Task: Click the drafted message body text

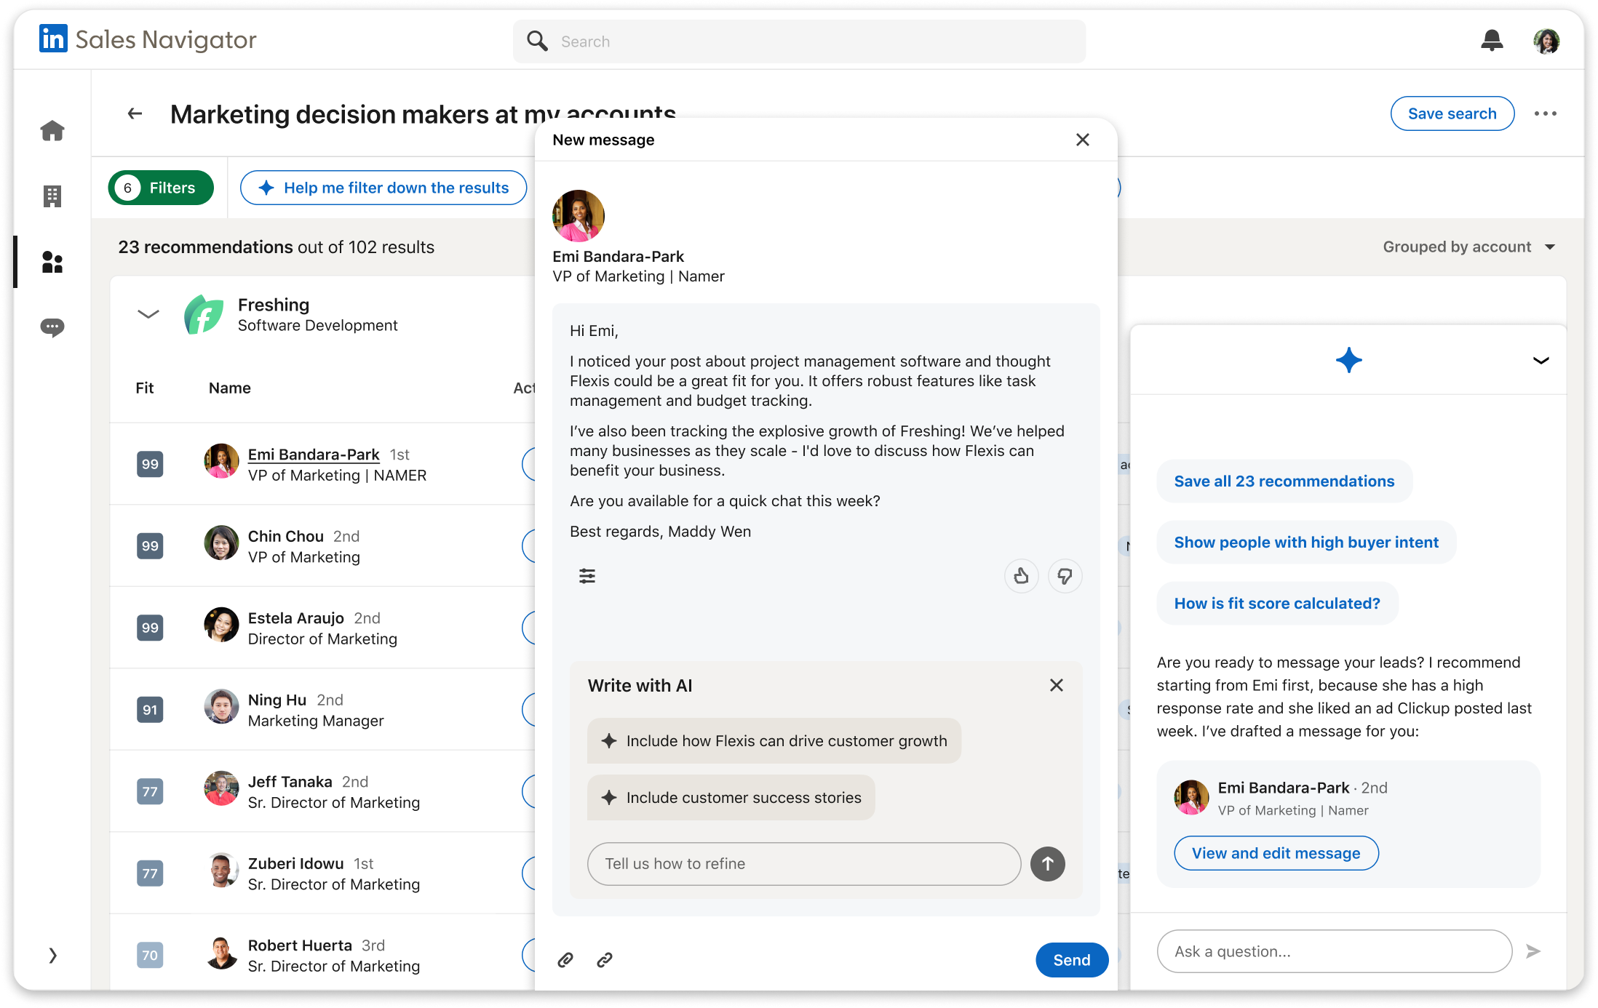Action: (818, 431)
